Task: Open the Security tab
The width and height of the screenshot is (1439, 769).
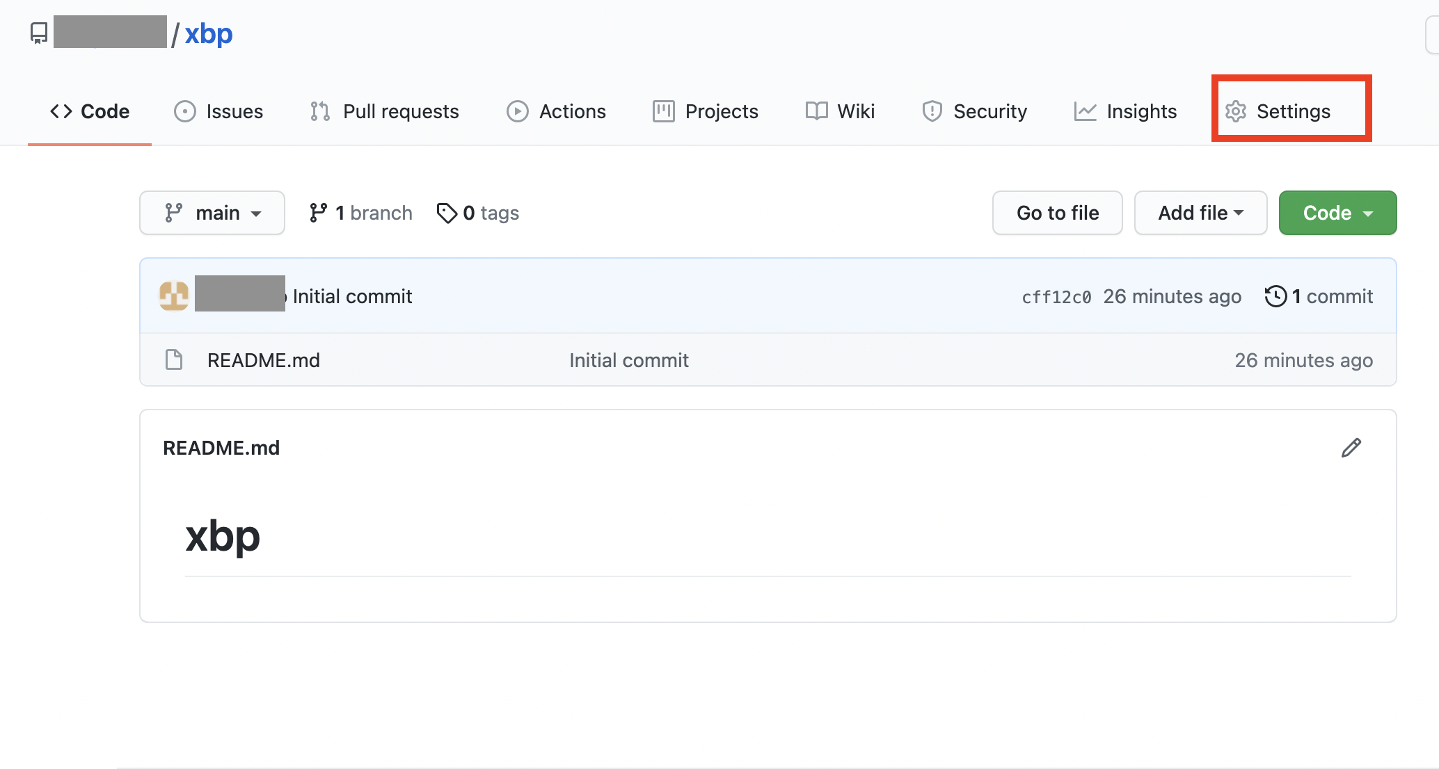Action: [x=974, y=111]
